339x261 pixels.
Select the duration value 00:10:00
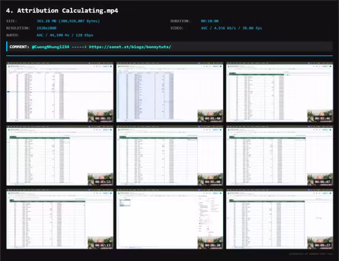pyautogui.click(x=210, y=21)
